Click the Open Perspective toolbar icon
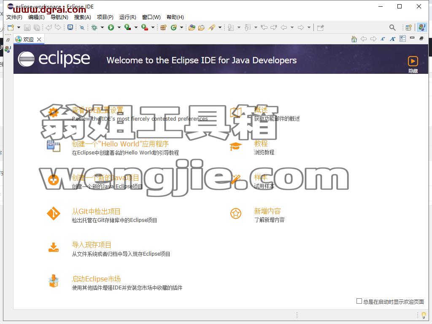 (x=409, y=27)
